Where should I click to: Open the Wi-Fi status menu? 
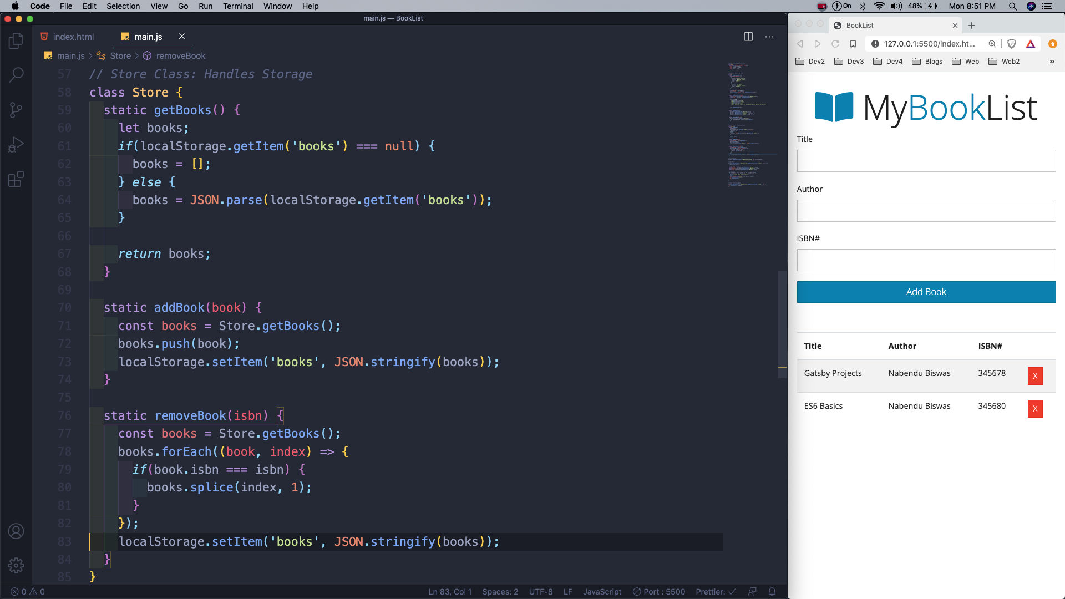click(x=879, y=6)
